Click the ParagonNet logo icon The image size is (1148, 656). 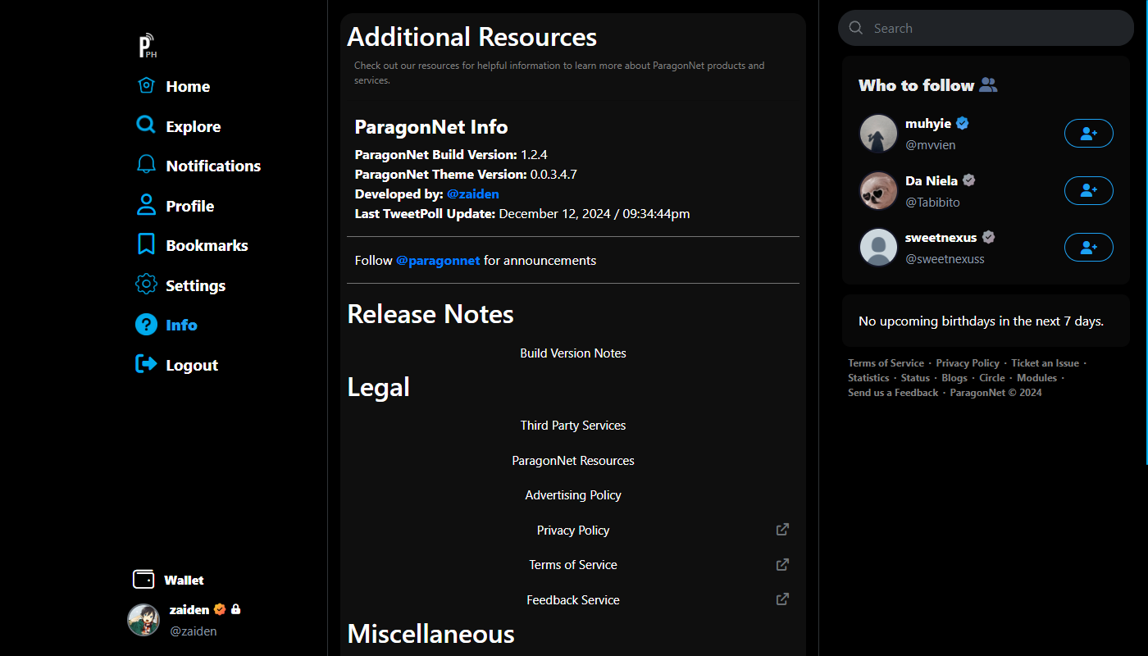147,46
